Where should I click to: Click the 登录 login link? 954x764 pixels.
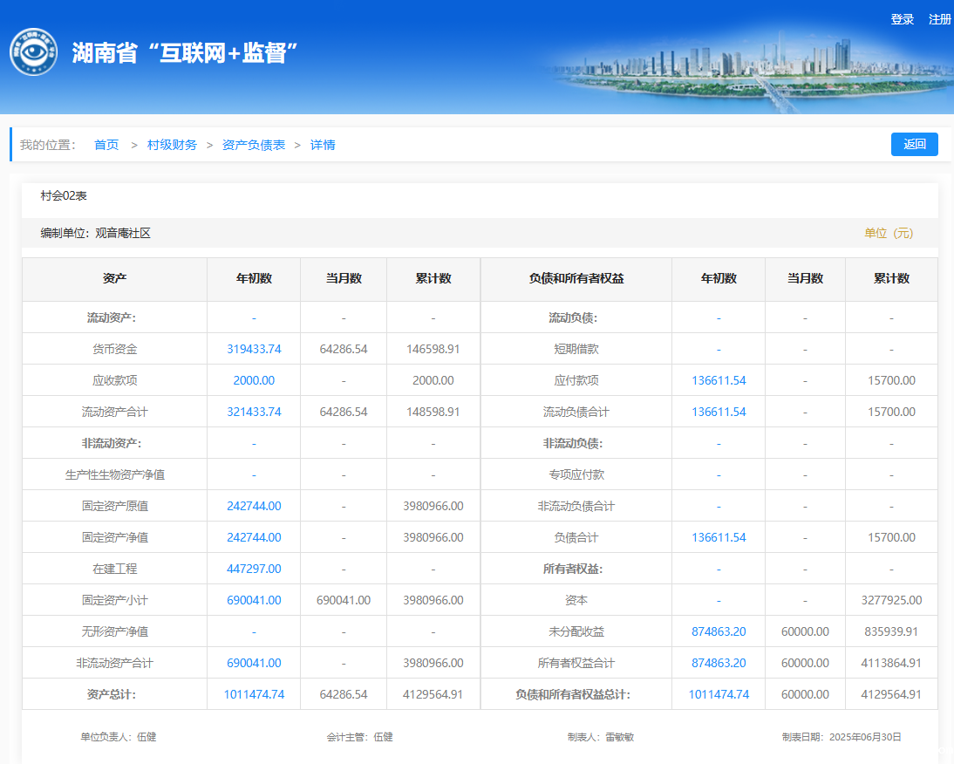[x=902, y=19]
